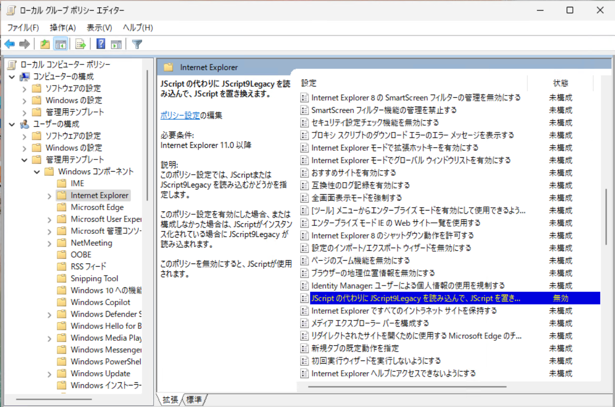Select the RSS フィード folder icon
Screen dimensions: 615x407
[x=62, y=267]
